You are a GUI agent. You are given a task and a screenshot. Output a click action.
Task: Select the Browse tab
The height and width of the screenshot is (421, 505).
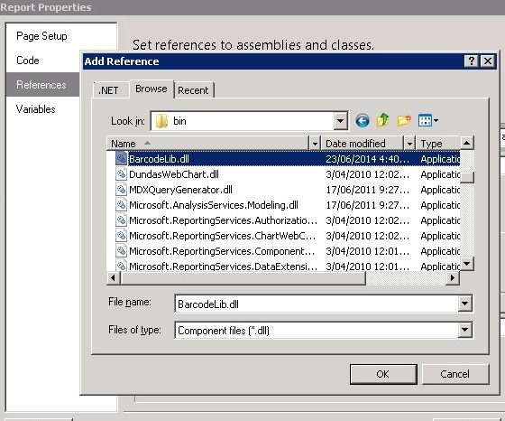click(151, 89)
